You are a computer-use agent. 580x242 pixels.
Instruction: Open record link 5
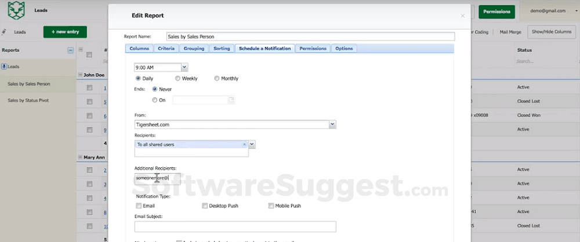(105, 101)
